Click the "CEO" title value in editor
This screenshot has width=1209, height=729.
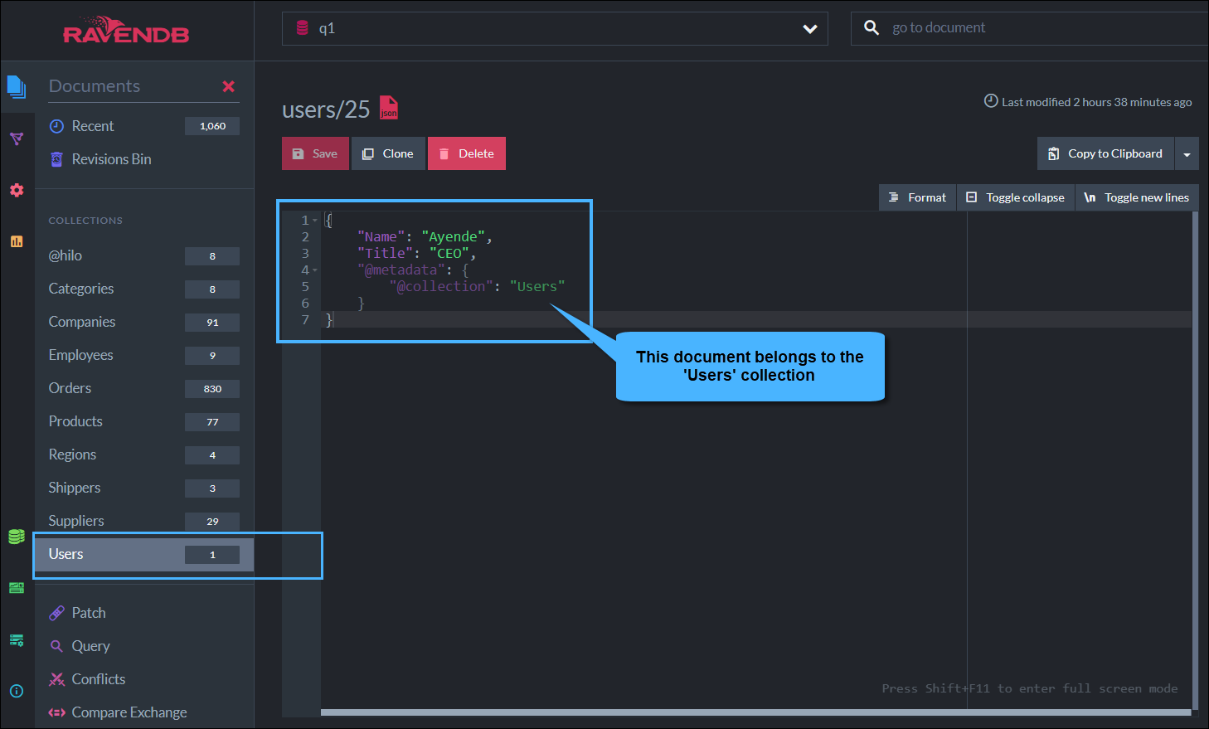point(449,254)
